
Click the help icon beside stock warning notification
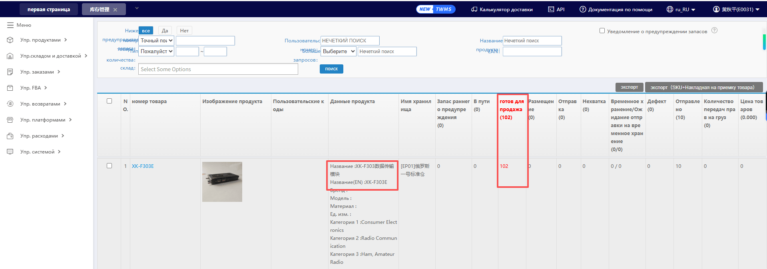715,30
